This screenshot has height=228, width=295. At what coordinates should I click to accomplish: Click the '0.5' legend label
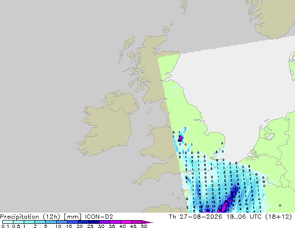16,226
